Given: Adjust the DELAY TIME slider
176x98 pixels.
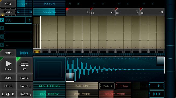Looking at the screenshot, I should click(115, 94).
